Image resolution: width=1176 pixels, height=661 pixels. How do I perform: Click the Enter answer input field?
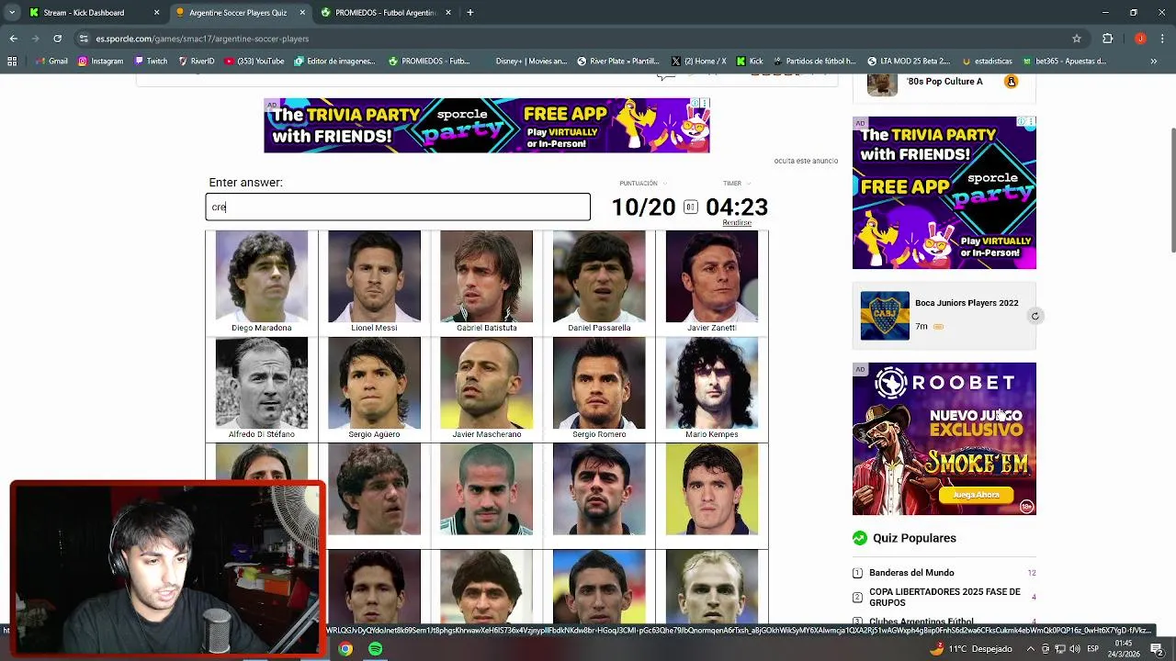[398, 207]
